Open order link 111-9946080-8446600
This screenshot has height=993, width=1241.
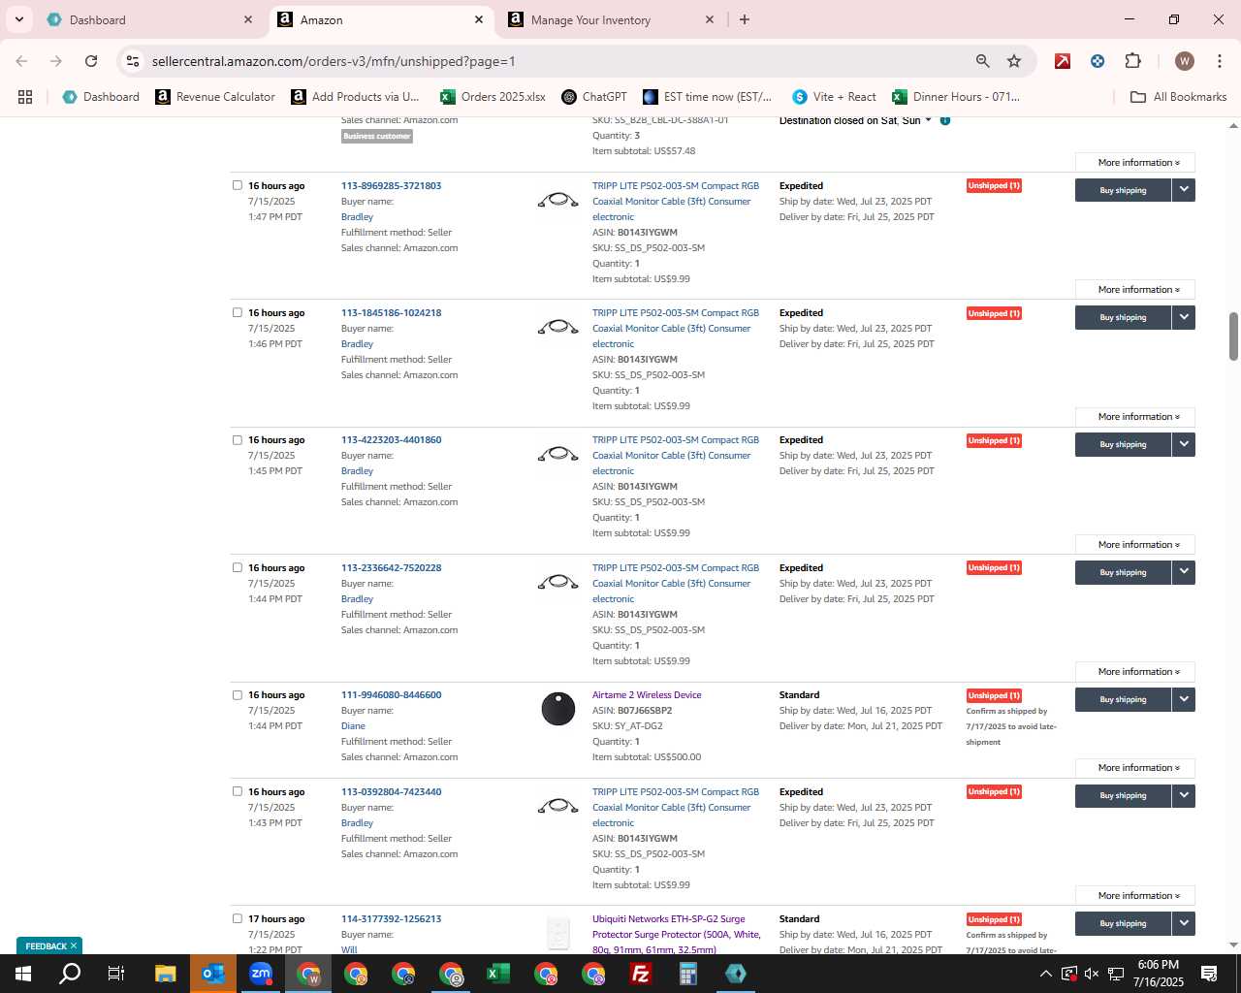391,694
